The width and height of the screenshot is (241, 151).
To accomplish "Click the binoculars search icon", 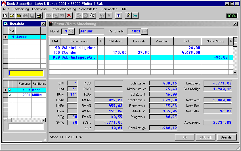I will [26, 16].
